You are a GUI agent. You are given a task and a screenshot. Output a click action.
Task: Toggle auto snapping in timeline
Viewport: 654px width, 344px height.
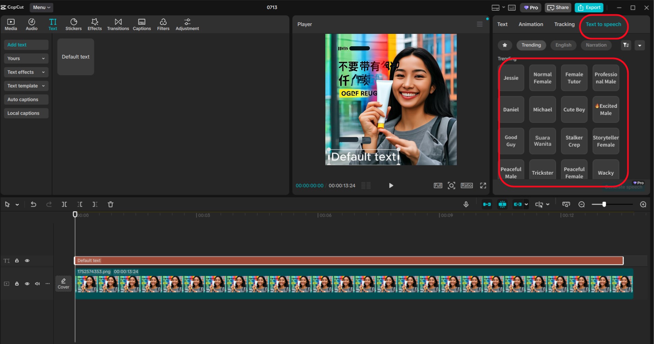pyautogui.click(x=502, y=204)
